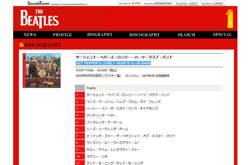This screenshot has height=165, width=251.
Task: Open SoundTown CLASSIC link
Action: (x=213, y=3)
